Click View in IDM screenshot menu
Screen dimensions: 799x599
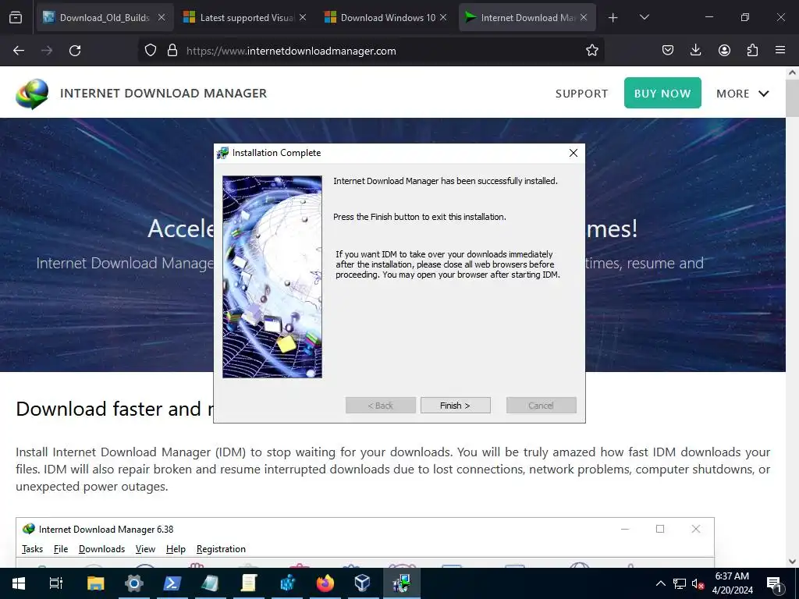[x=145, y=549]
